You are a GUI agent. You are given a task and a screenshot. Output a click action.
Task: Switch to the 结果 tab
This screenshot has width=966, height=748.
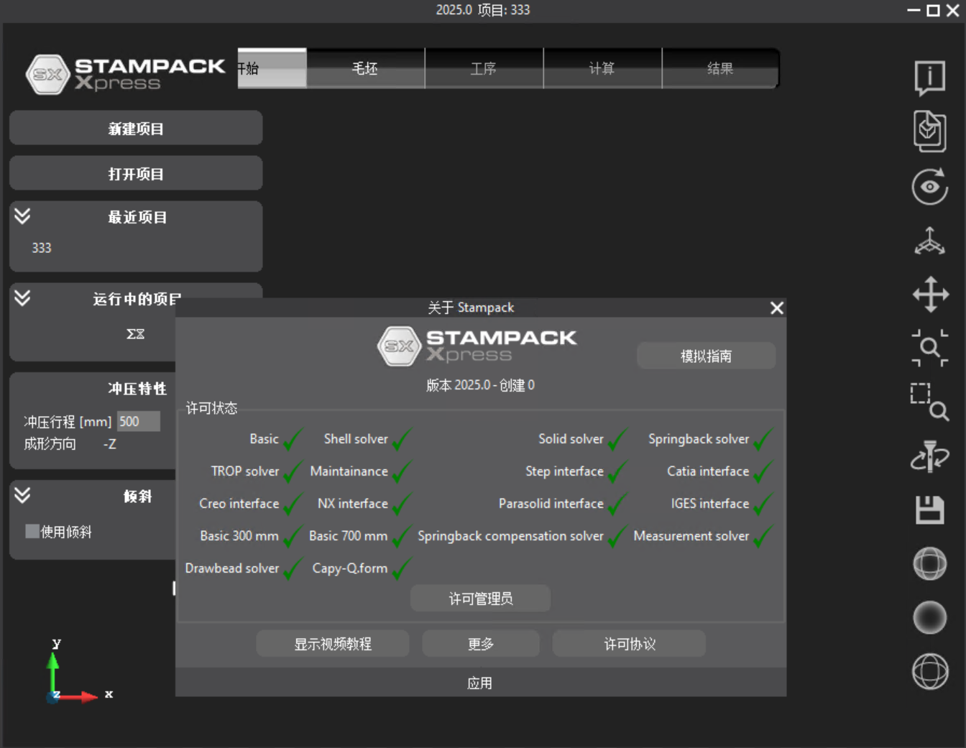pos(720,68)
